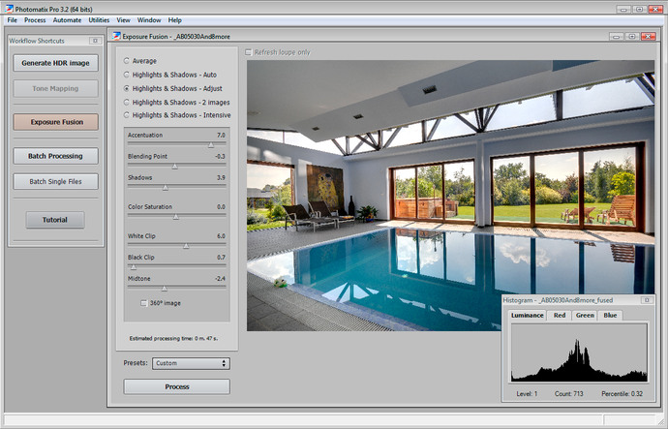Click the Midtone slider handle

(164, 289)
